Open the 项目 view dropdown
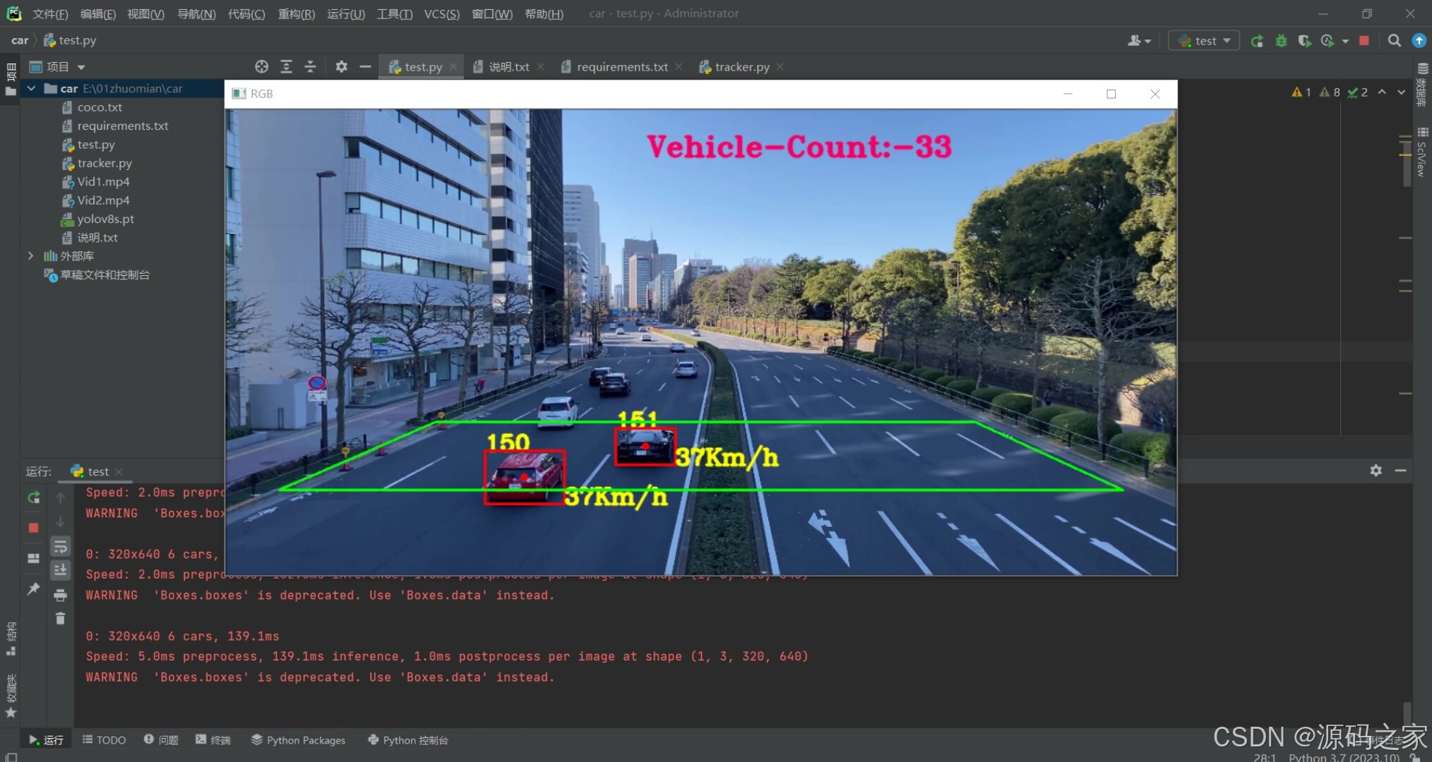Image resolution: width=1432 pixels, height=762 pixels. point(80,67)
